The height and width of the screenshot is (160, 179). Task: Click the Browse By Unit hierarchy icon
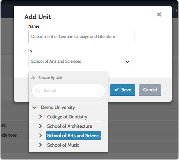coord(33,78)
